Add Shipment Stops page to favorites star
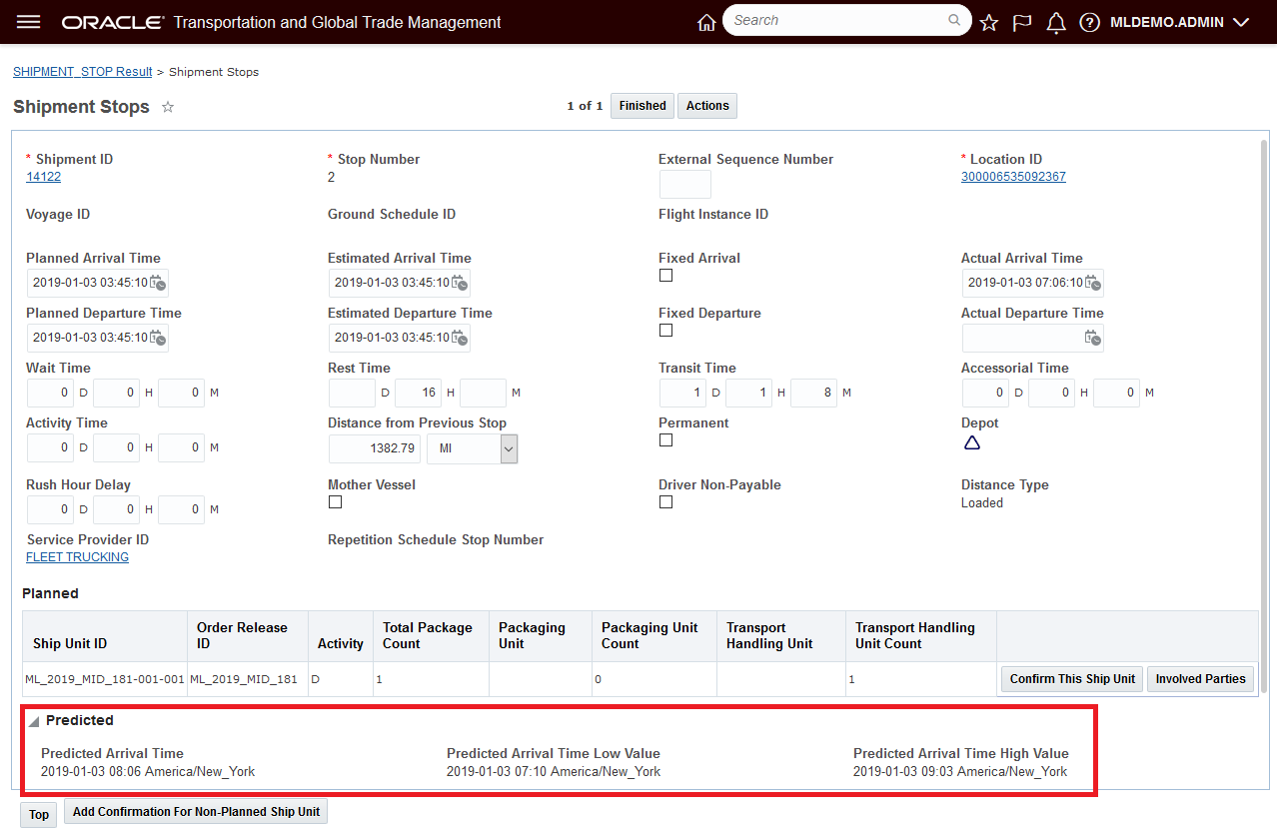Image resolution: width=1277 pixels, height=829 pixels. pyautogui.click(x=168, y=107)
